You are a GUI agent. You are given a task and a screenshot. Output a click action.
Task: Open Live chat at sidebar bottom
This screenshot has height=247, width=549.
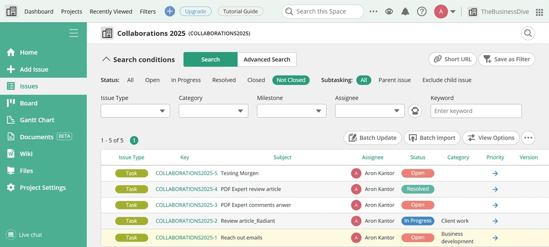point(24,235)
